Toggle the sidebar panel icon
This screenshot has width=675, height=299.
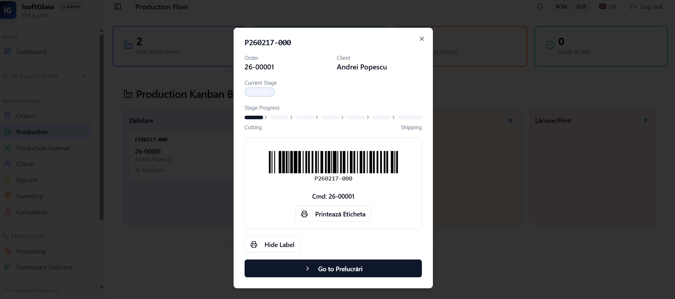point(118,6)
